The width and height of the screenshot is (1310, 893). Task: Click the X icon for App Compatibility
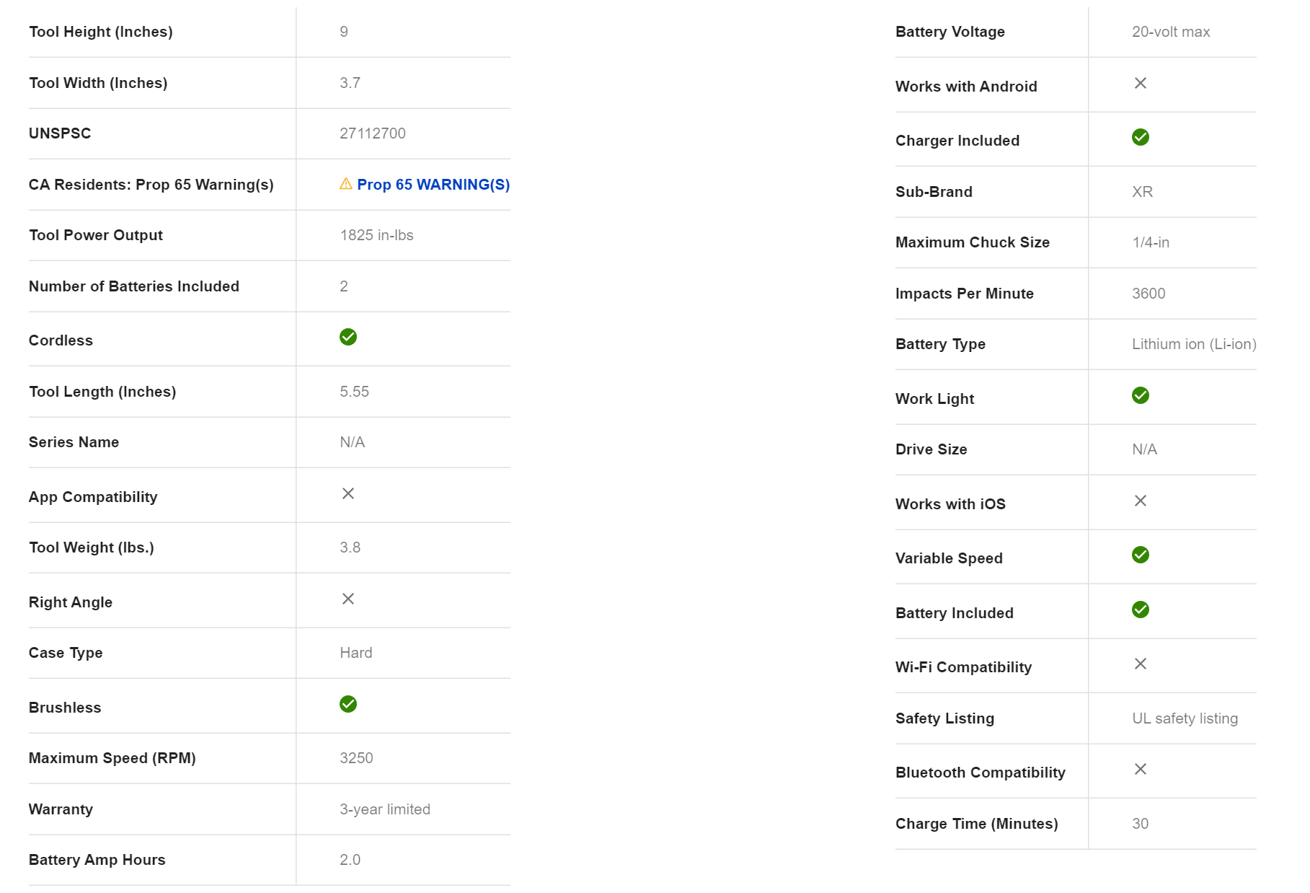coord(348,493)
